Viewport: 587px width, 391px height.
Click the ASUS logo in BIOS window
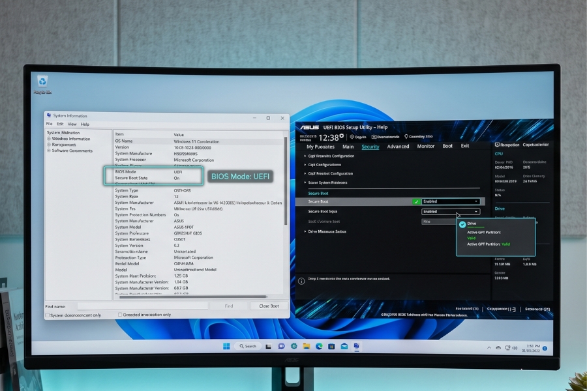pyautogui.click(x=309, y=127)
